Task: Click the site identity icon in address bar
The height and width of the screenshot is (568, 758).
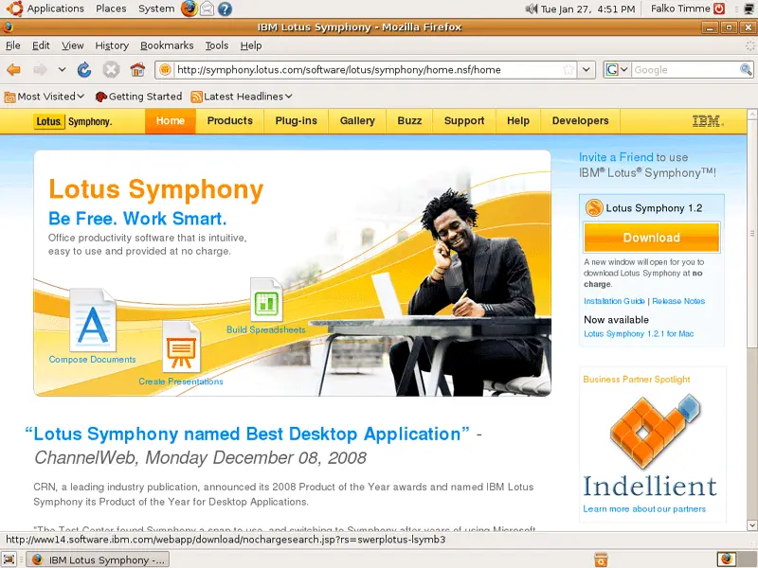Action: (165, 69)
